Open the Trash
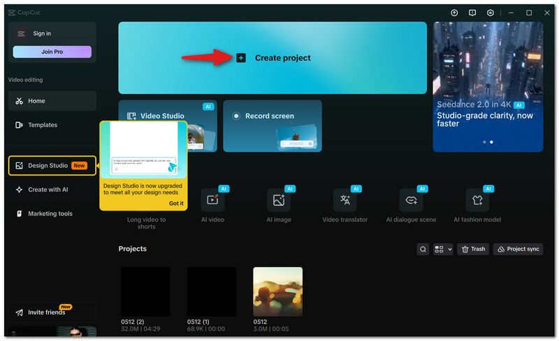Viewport: 559px width, 341px height. click(x=474, y=249)
